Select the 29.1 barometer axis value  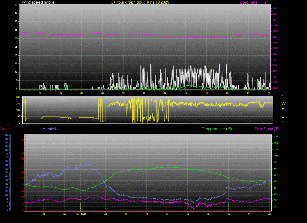point(275,71)
